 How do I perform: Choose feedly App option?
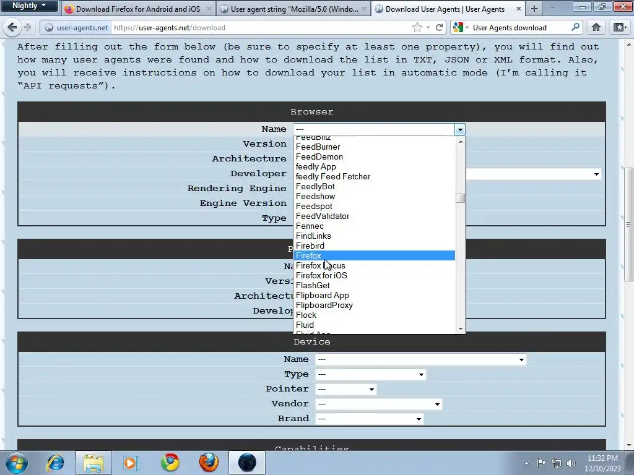(375, 167)
